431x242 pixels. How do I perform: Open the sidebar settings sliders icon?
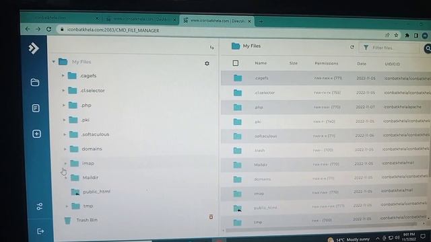pyautogui.click(x=40, y=206)
